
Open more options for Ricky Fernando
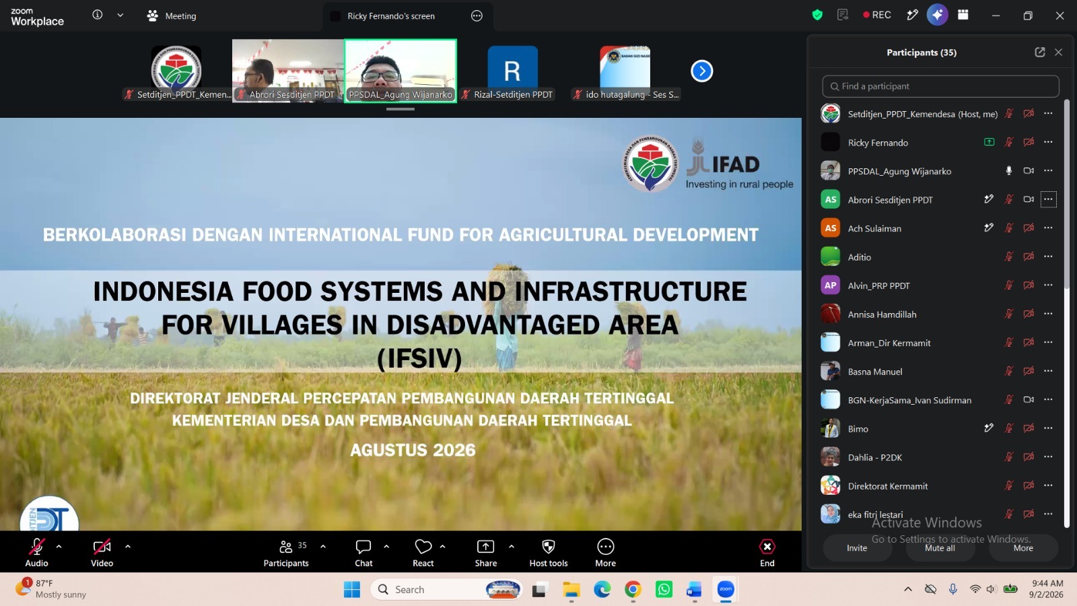point(1048,142)
